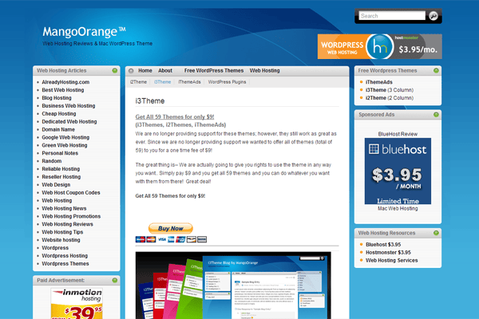Viewport: 479px width, 319px height.
Task: Open the Web Design category
Action: click(x=56, y=185)
